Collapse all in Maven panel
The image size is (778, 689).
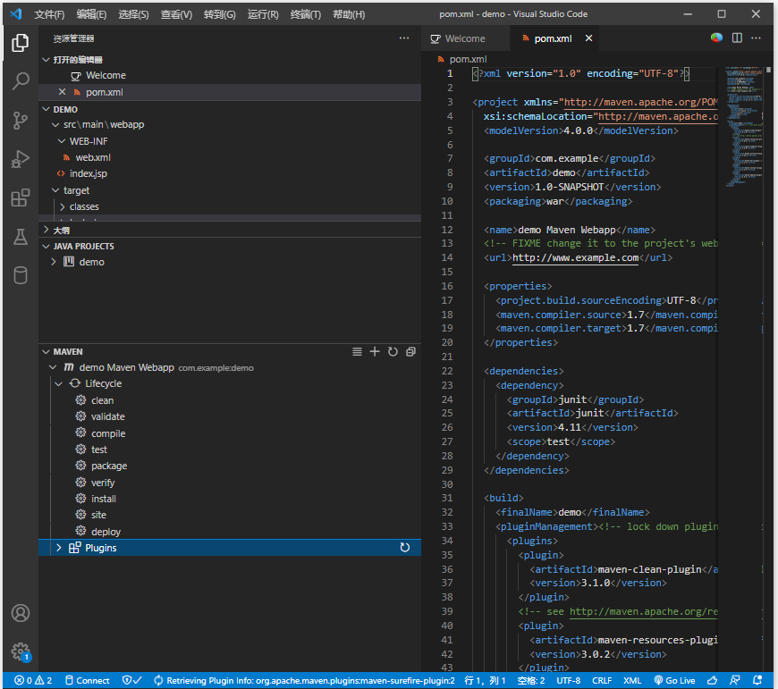coord(410,352)
